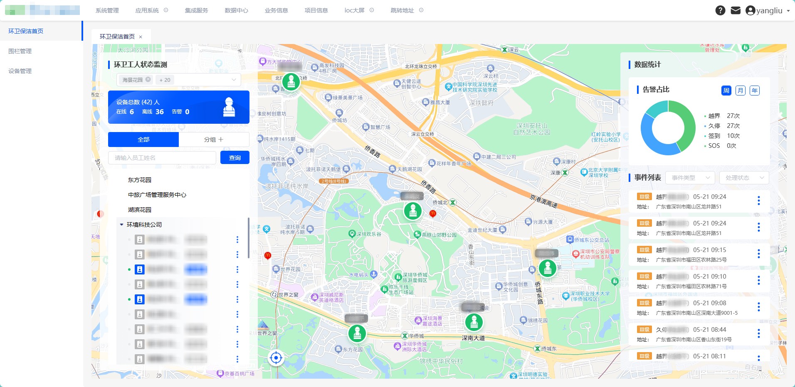Open more options for 05-21 09:15 event
Screen dimensions: 795x387
click(759, 254)
